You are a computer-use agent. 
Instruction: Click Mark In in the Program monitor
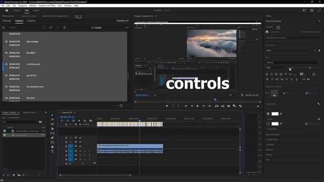point(173,106)
